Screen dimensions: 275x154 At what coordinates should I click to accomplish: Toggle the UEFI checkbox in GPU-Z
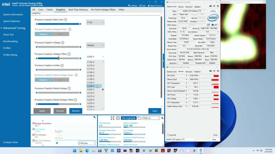pos(213,25)
